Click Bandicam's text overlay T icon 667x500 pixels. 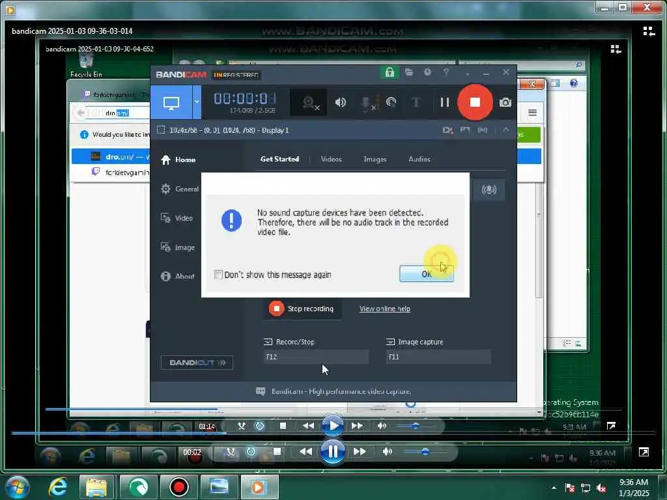coord(416,102)
